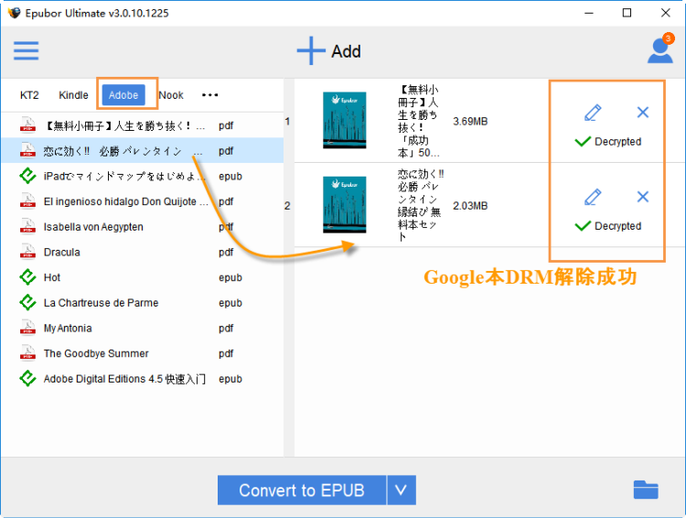Select the Dracula pdf
The width and height of the screenshot is (686, 518).
pos(142,253)
